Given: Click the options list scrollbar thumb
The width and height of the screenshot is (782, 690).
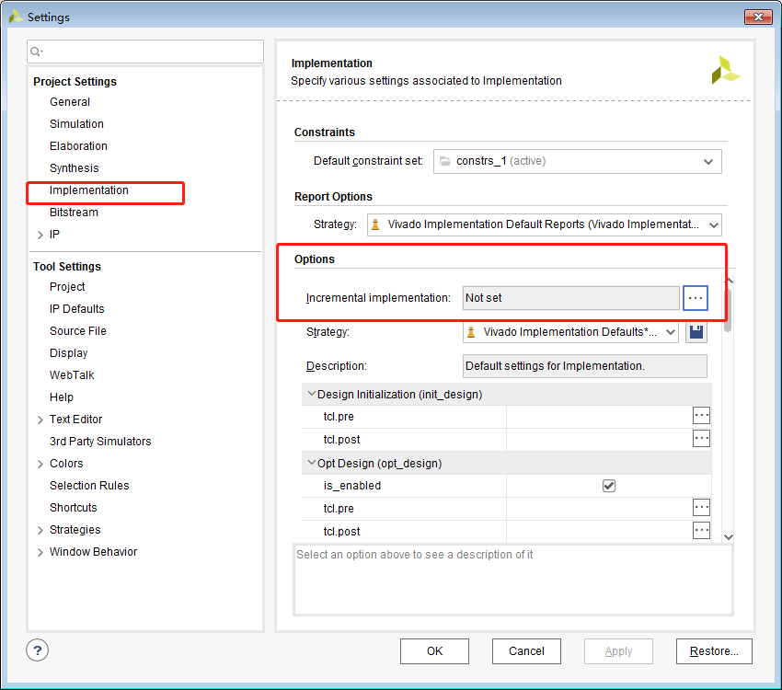Looking at the screenshot, I should pos(728,310).
